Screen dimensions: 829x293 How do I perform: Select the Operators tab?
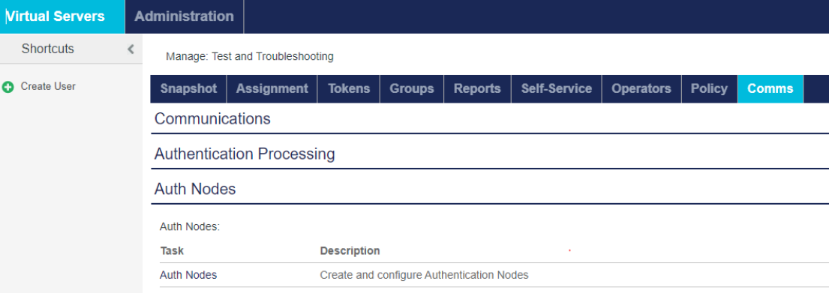click(x=641, y=88)
